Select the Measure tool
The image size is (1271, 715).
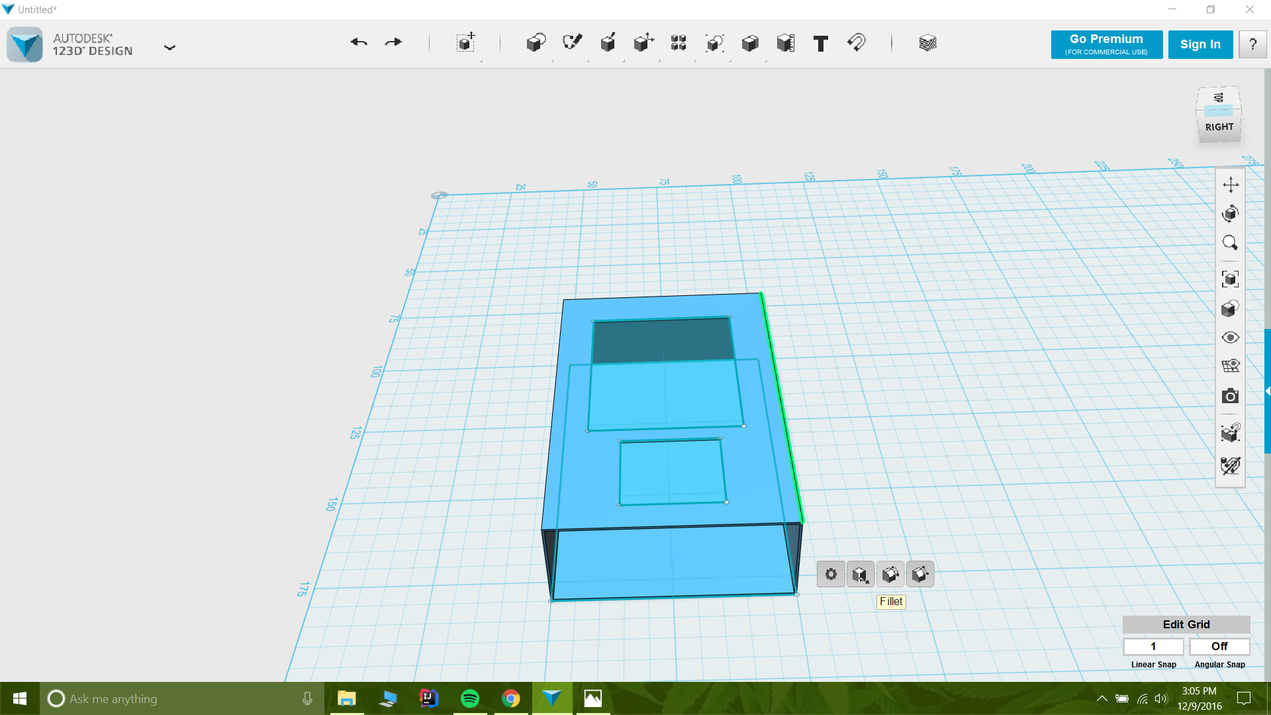pyautogui.click(x=786, y=43)
